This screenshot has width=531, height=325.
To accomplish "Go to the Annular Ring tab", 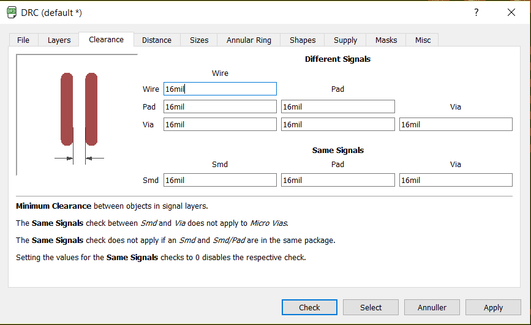I will pos(249,40).
